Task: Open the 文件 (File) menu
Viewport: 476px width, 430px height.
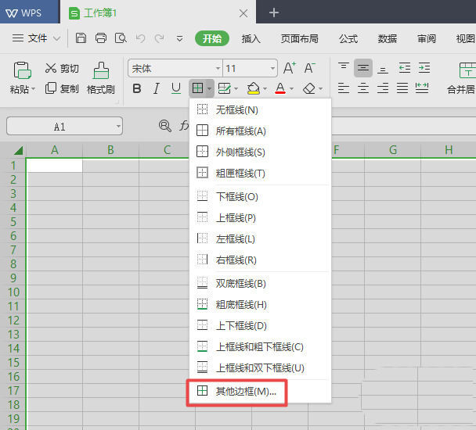Action: point(36,38)
